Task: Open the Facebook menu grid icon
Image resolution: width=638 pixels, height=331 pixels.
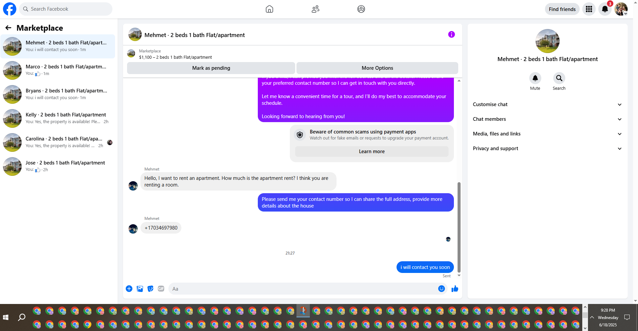Action: click(x=589, y=9)
